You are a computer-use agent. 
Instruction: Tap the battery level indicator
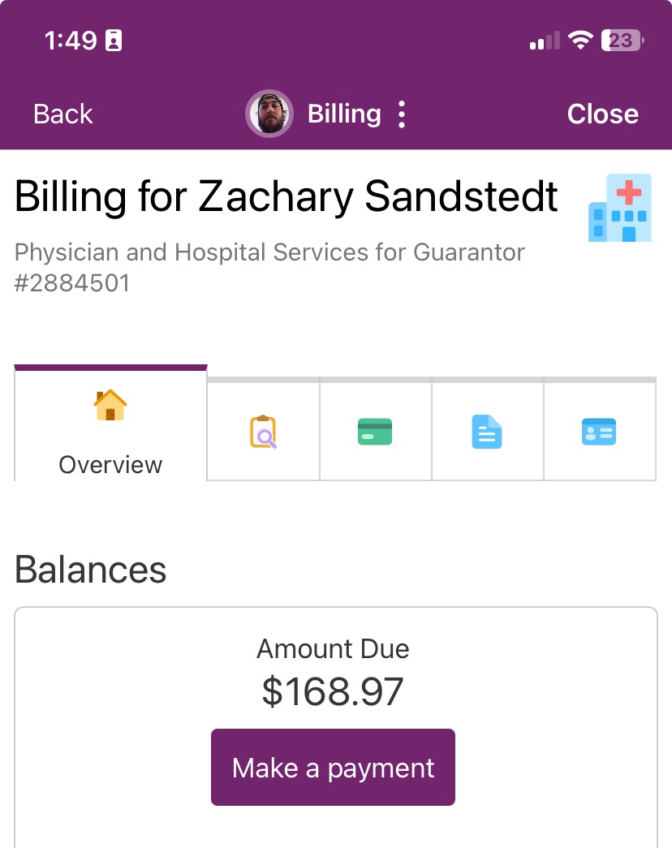622,41
